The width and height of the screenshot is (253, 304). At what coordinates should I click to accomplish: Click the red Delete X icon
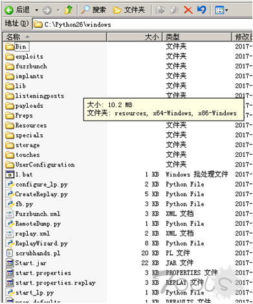tap(188, 10)
